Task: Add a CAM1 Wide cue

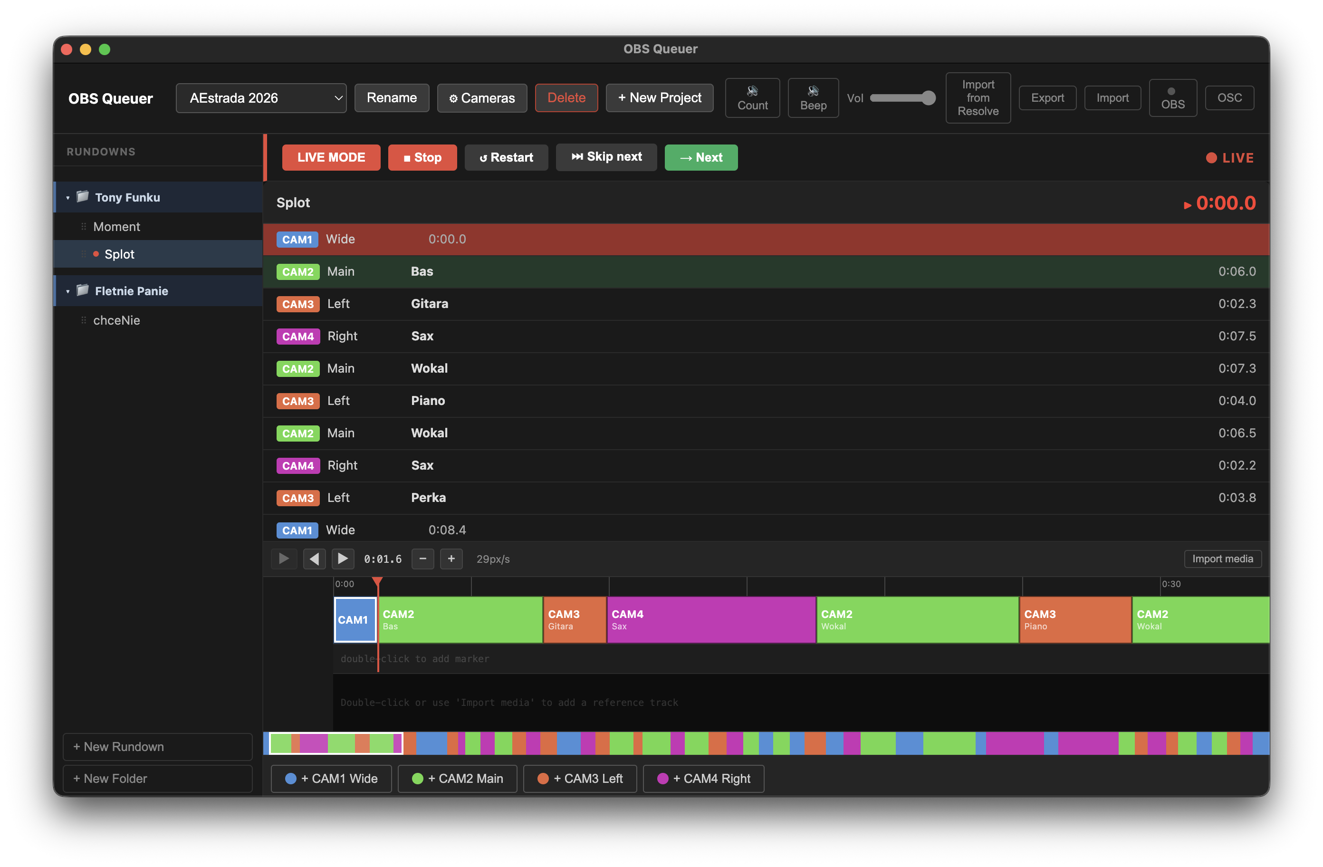Action: [x=331, y=779]
